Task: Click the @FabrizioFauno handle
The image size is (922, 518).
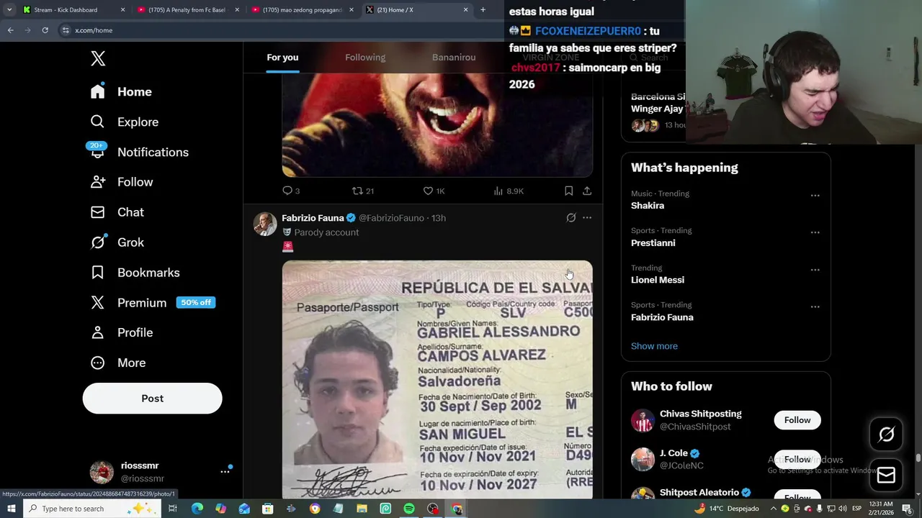Action: click(x=391, y=218)
